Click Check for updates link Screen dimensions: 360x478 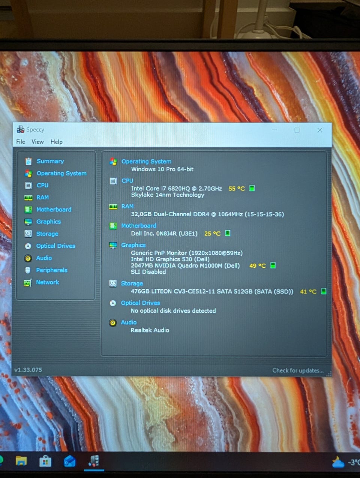[x=298, y=370]
